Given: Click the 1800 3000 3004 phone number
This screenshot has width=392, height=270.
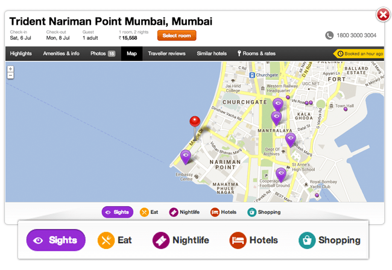Looking at the screenshot, I should pos(356,36).
